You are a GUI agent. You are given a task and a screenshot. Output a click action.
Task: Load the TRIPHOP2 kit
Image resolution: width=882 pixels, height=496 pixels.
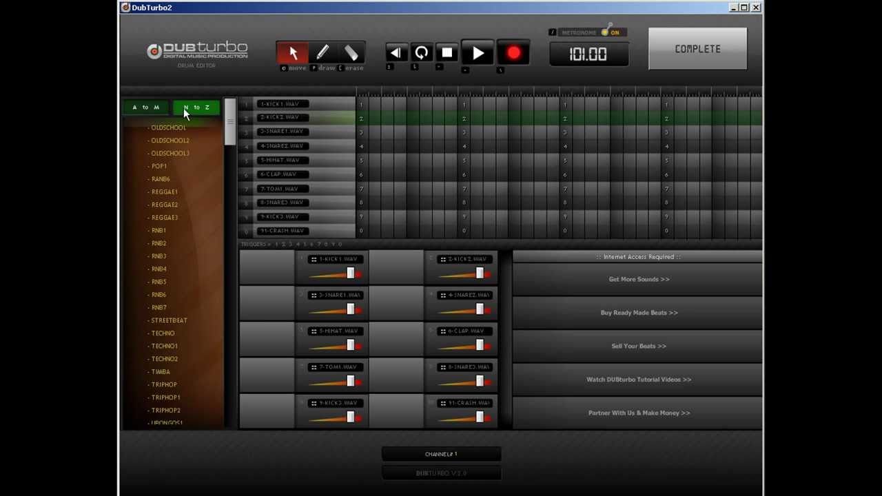click(x=165, y=411)
